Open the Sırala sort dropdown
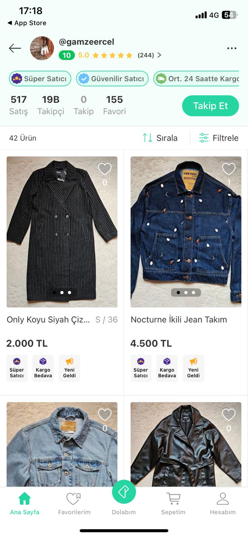 pos(160,138)
